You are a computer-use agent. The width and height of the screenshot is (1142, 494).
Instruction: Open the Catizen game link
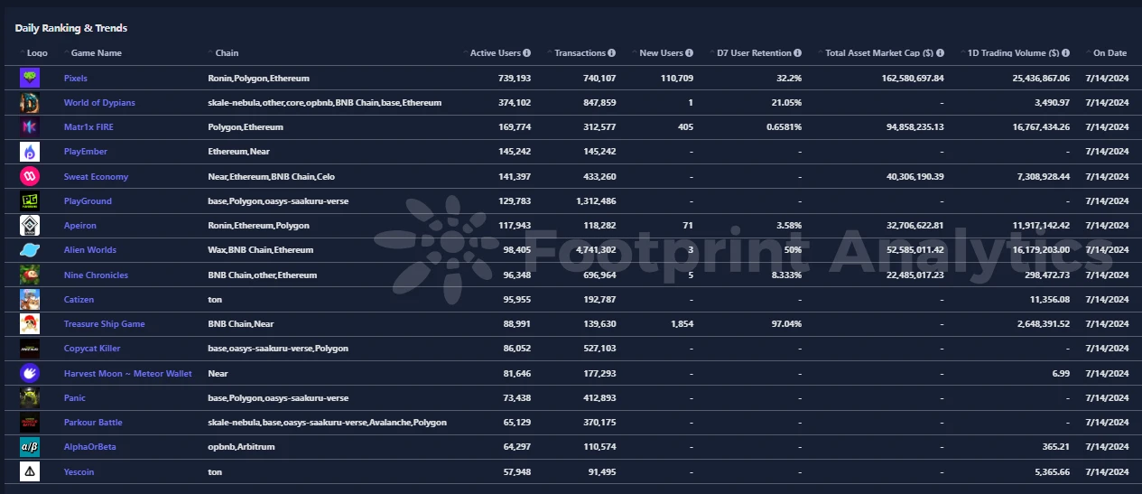click(79, 300)
